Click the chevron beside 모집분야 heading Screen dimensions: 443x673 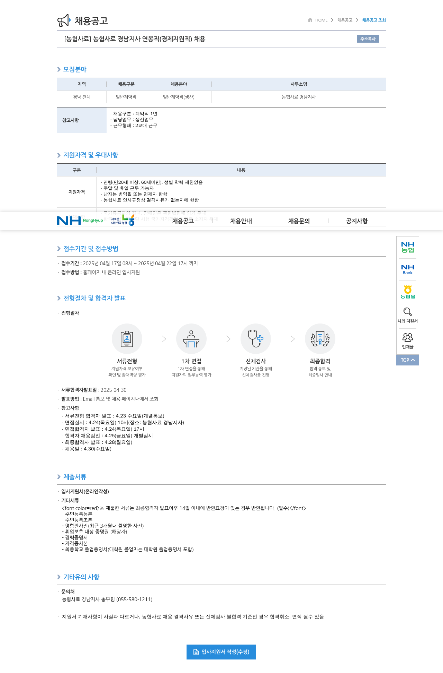pos(59,69)
